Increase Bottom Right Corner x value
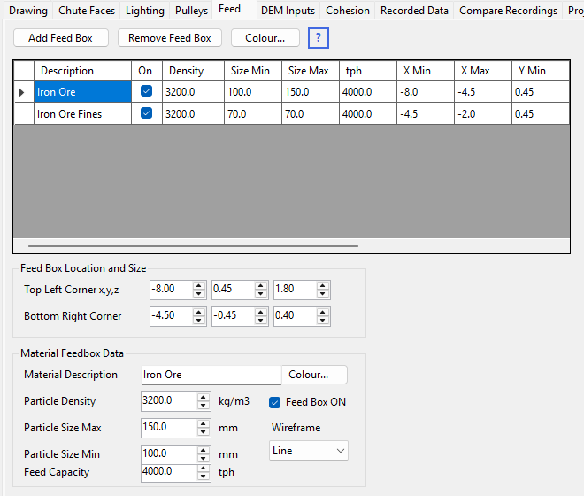 pos(199,312)
